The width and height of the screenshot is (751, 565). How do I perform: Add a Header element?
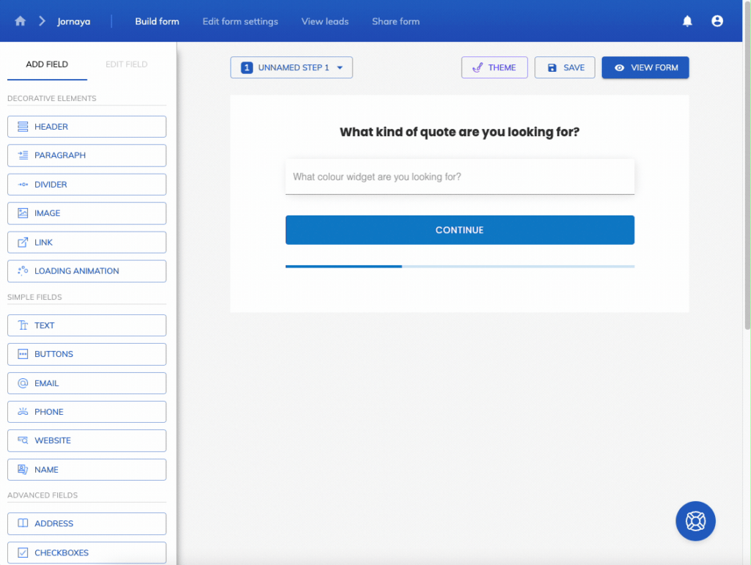(87, 127)
